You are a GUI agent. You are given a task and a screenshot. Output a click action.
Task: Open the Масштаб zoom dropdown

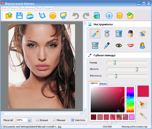pyautogui.click(x=29, y=120)
